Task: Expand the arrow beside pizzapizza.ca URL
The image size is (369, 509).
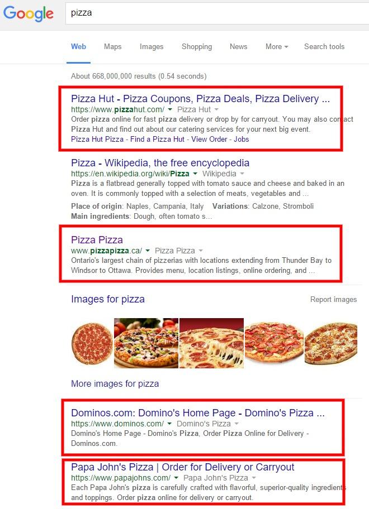Action: 148,251
